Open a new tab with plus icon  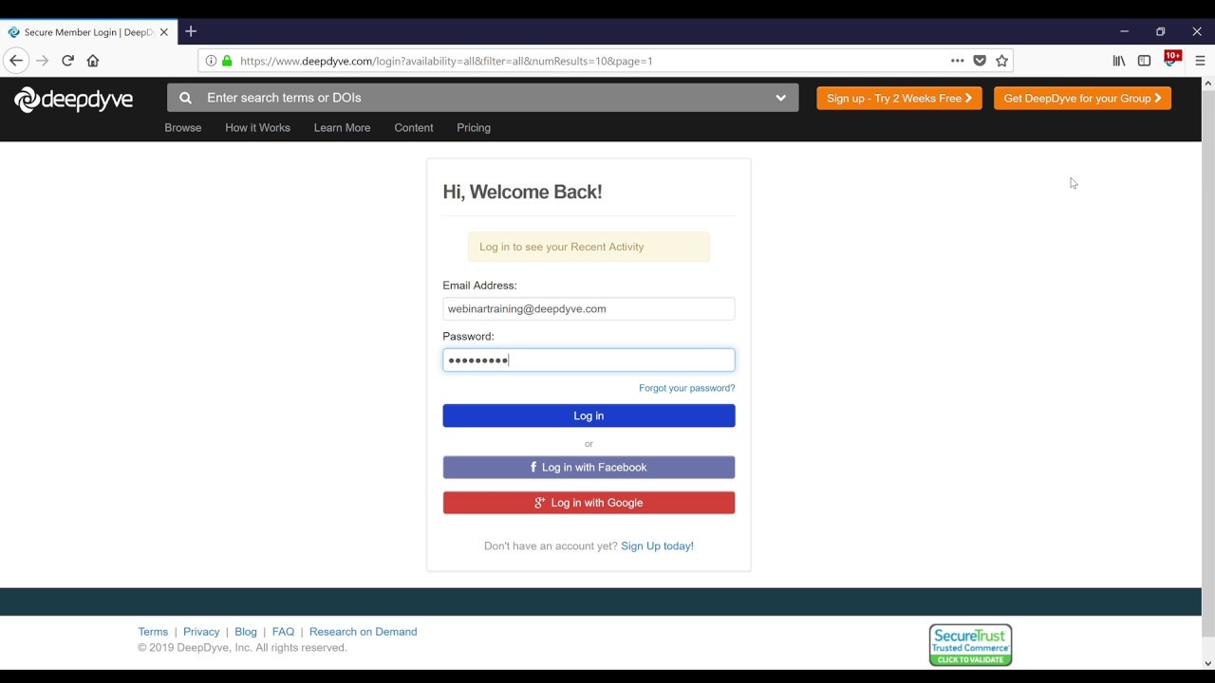point(191,31)
